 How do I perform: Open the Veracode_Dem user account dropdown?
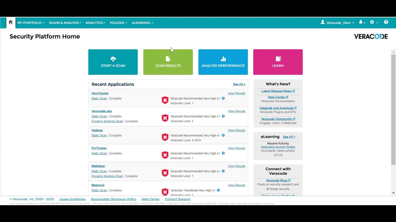click(x=337, y=23)
